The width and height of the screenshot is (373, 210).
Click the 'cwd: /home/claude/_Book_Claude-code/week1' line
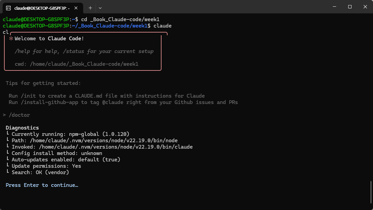pyautogui.click(x=76, y=64)
